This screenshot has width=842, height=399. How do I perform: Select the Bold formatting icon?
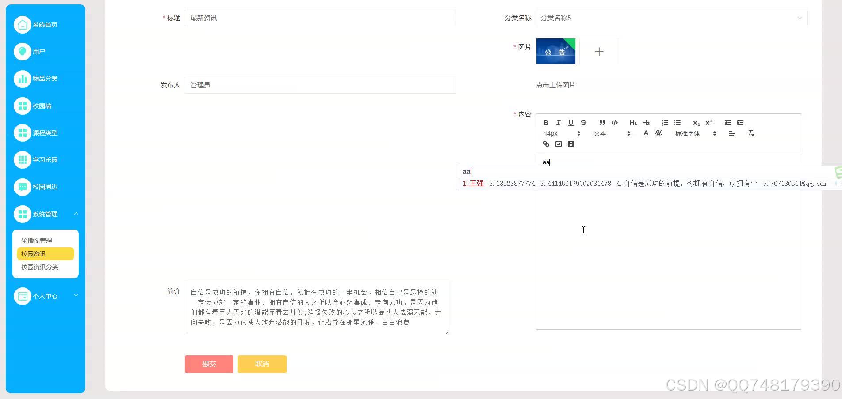pos(547,123)
